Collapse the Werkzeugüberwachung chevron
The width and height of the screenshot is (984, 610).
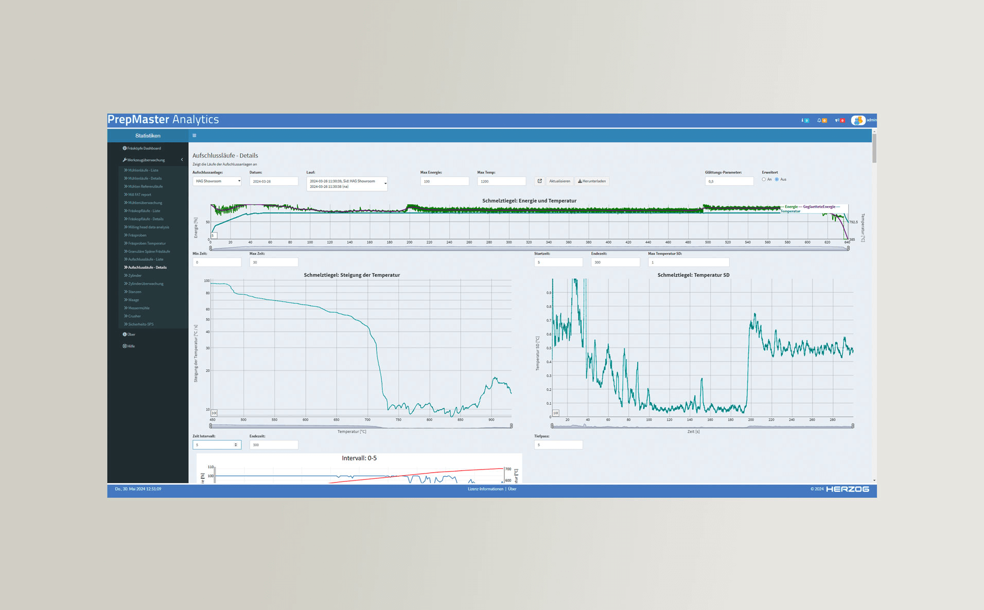182,160
